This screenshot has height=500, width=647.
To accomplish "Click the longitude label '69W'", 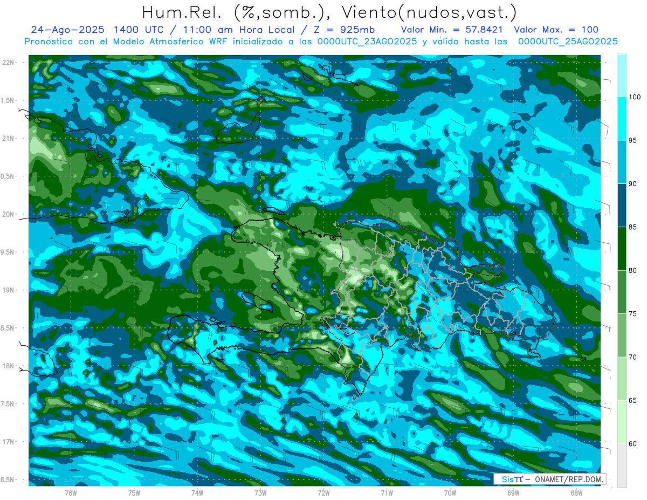I will pos(513,492).
